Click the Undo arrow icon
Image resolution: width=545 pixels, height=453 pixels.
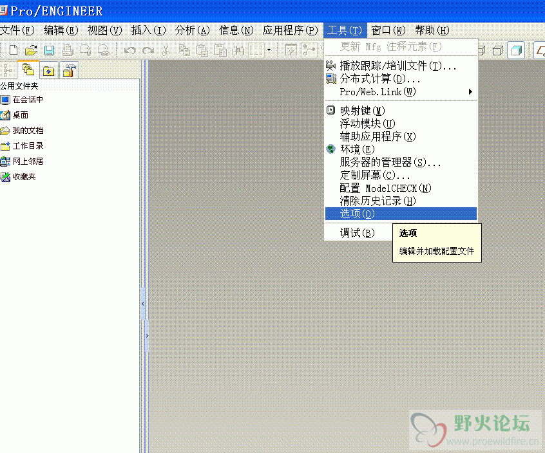click(x=130, y=51)
